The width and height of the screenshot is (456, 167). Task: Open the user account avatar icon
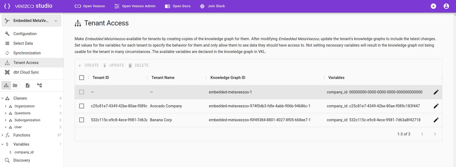coord(446,6)
